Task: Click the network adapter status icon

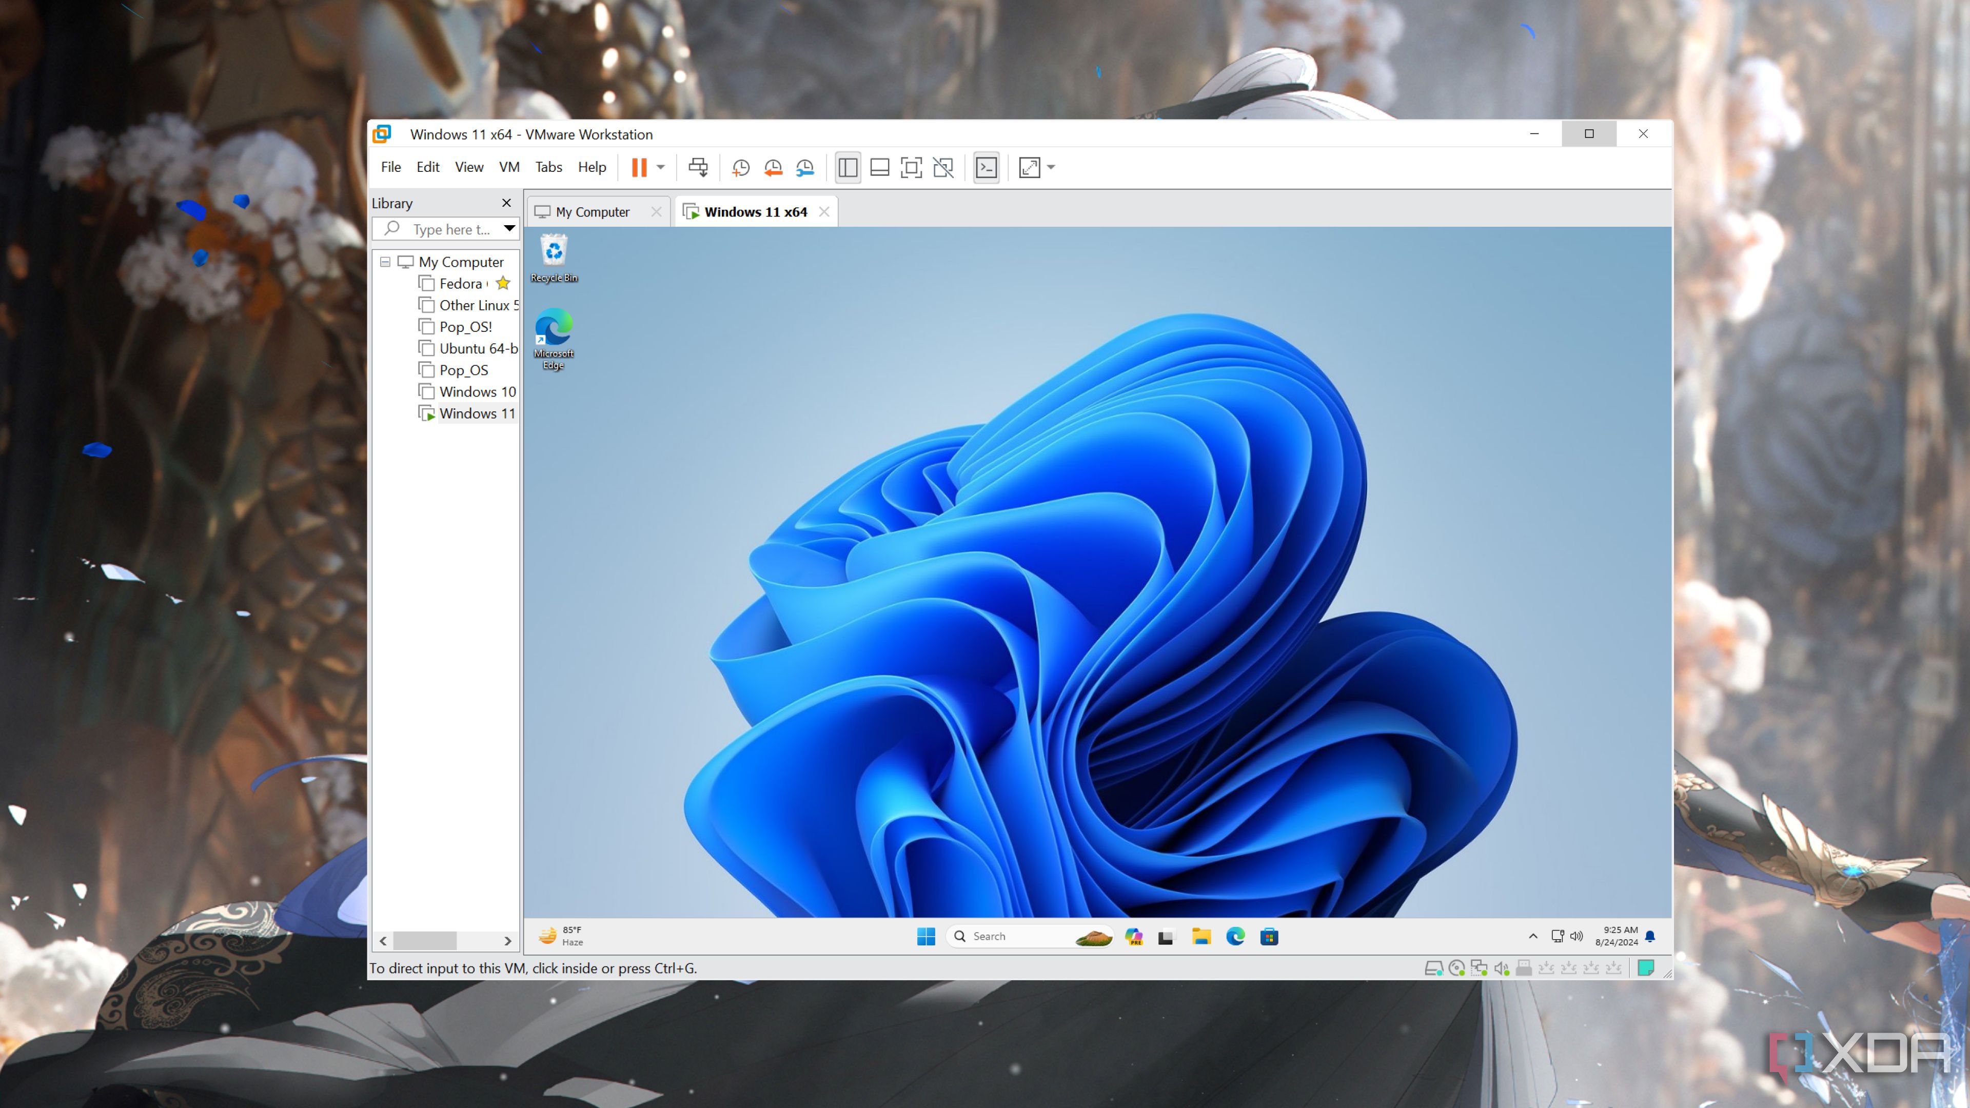Action: click(1479, 968)
